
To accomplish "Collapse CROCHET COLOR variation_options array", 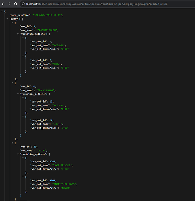I will (18, 34).
